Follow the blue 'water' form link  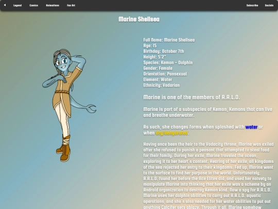click(x=251, y=127)
